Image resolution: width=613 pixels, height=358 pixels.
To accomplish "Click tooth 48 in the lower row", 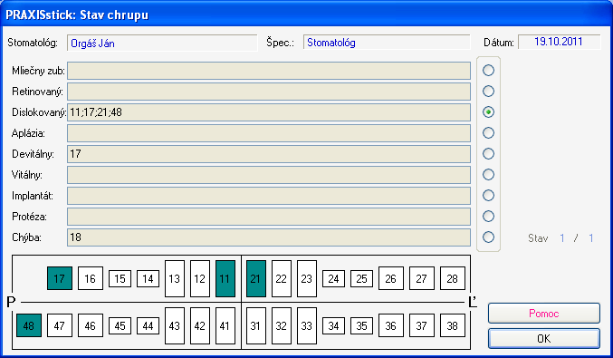I will 29,325.
